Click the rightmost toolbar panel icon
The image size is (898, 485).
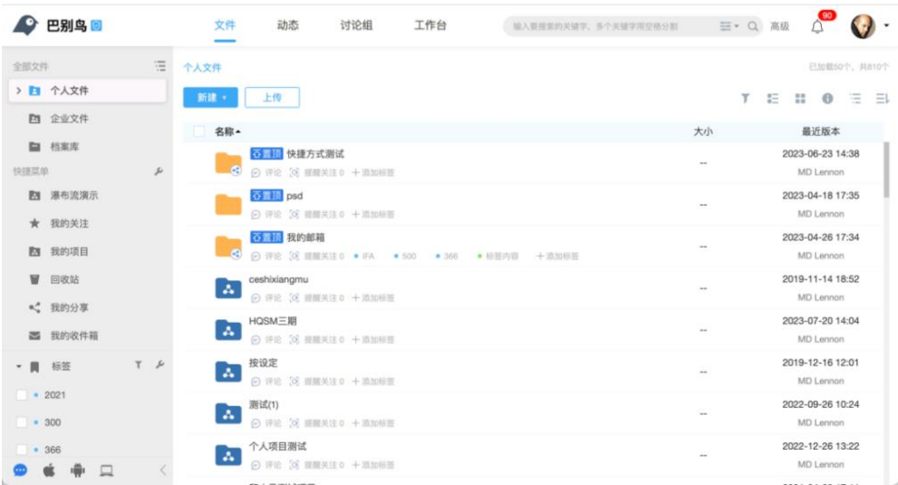coord(883,99)
